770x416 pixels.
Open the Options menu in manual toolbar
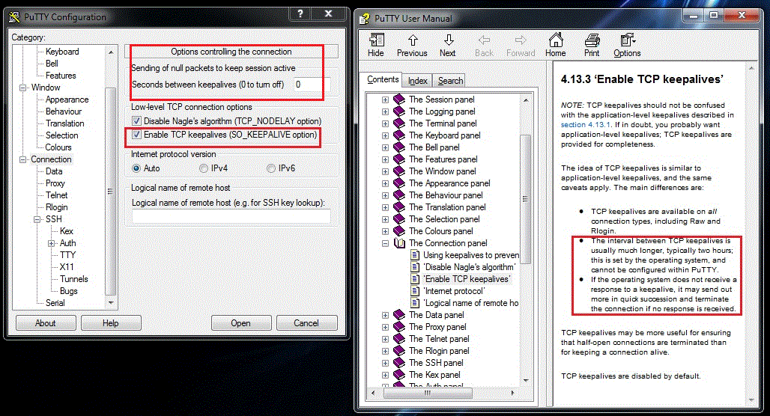[x=627, y=45]
